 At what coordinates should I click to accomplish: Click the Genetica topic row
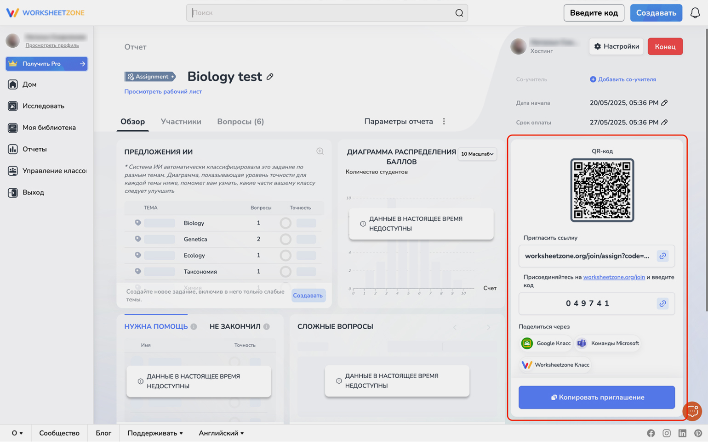coord(224,239)
